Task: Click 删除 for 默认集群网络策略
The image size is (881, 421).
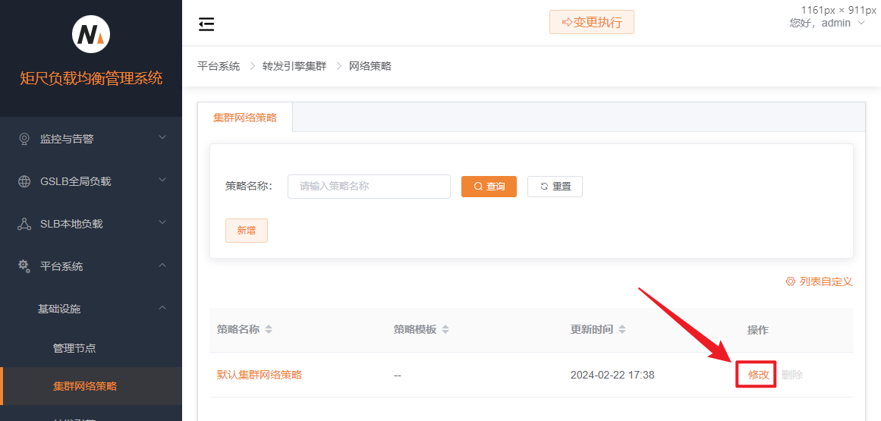Action: click(792, 375)
